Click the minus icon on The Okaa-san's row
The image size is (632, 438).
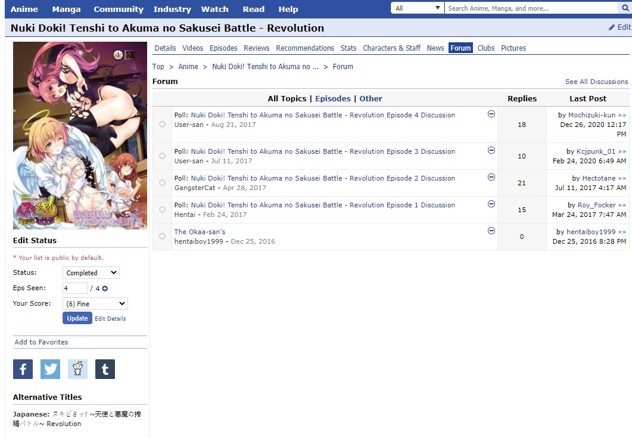pos(491,231)
